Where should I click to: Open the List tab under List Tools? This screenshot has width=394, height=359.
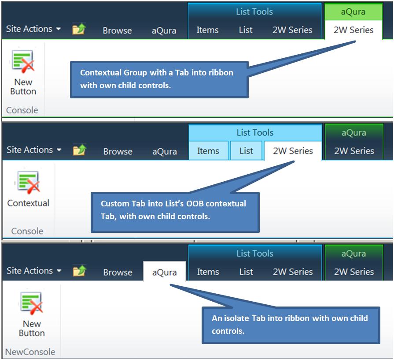246,30
